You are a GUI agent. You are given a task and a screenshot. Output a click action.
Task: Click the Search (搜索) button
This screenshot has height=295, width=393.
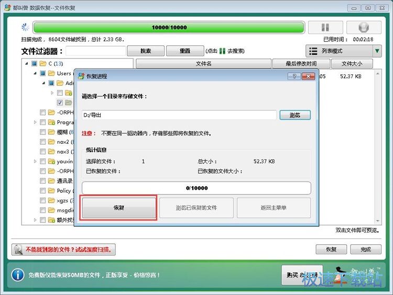pyautogui.click(x=146, y=51)
